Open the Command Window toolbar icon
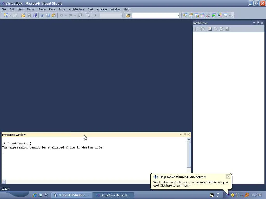Image resolution: width=266 pixels, height=199 pixels. pyautogui.click(x=225, y=15)
